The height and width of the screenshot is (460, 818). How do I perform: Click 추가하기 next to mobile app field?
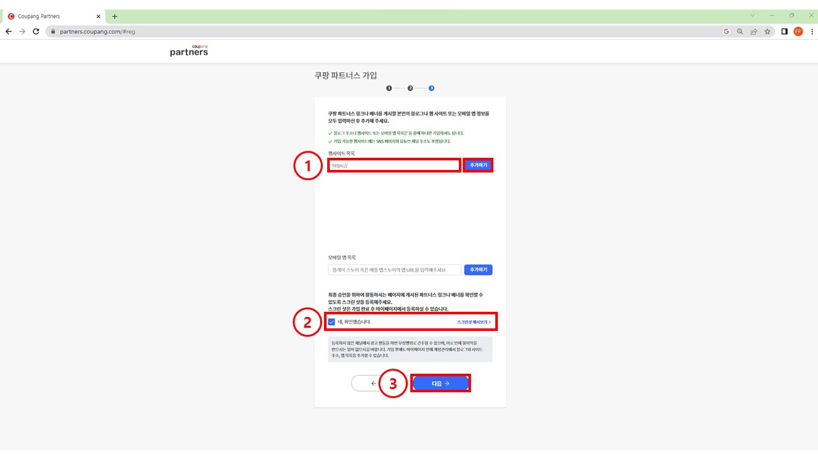click(x=478, y=270)
